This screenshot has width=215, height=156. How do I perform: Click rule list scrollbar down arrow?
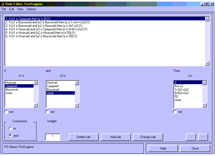(207, 64)
